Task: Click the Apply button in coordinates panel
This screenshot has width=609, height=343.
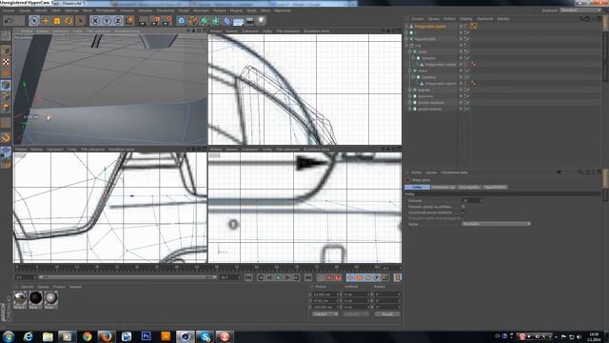Action: point(387,314)
